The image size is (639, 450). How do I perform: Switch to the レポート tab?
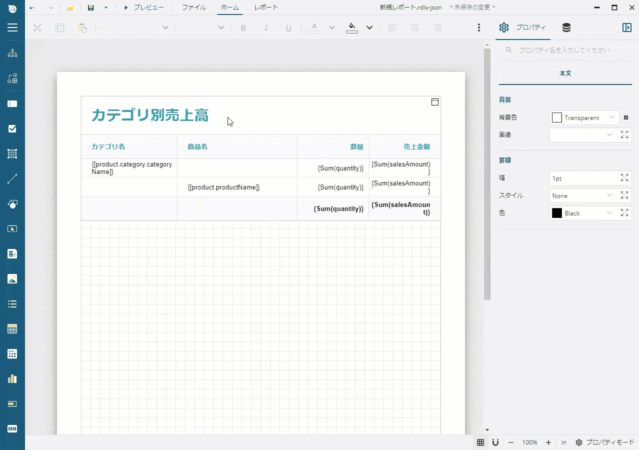pyautogui.click(x=265, y=7)
